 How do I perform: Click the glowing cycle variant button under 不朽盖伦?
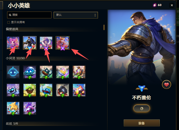[x=142, y=109]
